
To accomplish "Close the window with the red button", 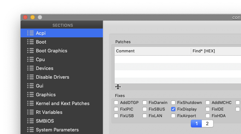I will (x=25, y=17).
